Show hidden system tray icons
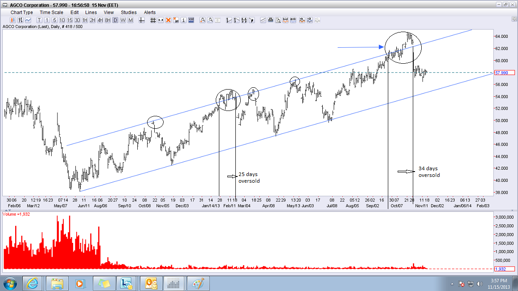 tap(452, 284)
